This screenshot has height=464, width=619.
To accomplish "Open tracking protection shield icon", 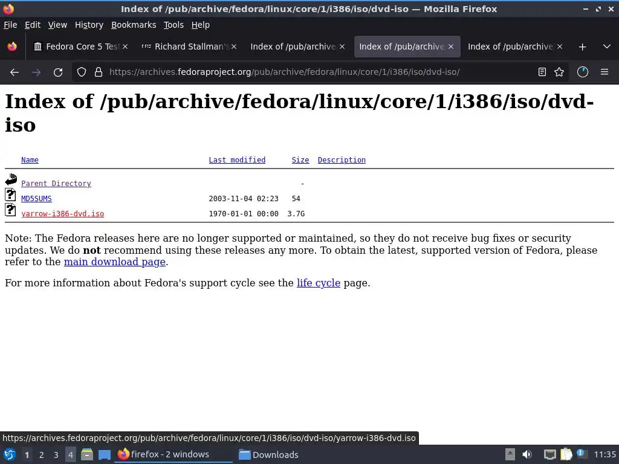I will tap(82, 72).
